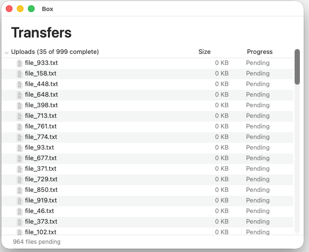Viewport: 309px width, 252px height.
Task: Collapse the Uploads section chevron
Action: click(x=7, y=52)
